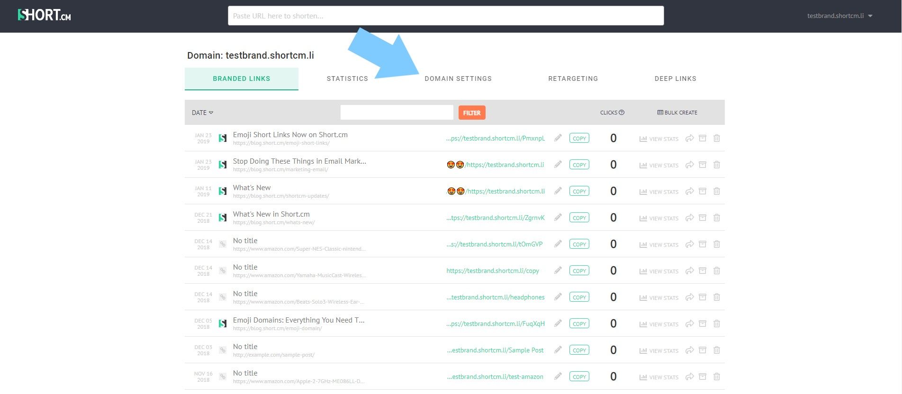
Task: Archive the Emoji Short Links row
Action: [703, 138]
